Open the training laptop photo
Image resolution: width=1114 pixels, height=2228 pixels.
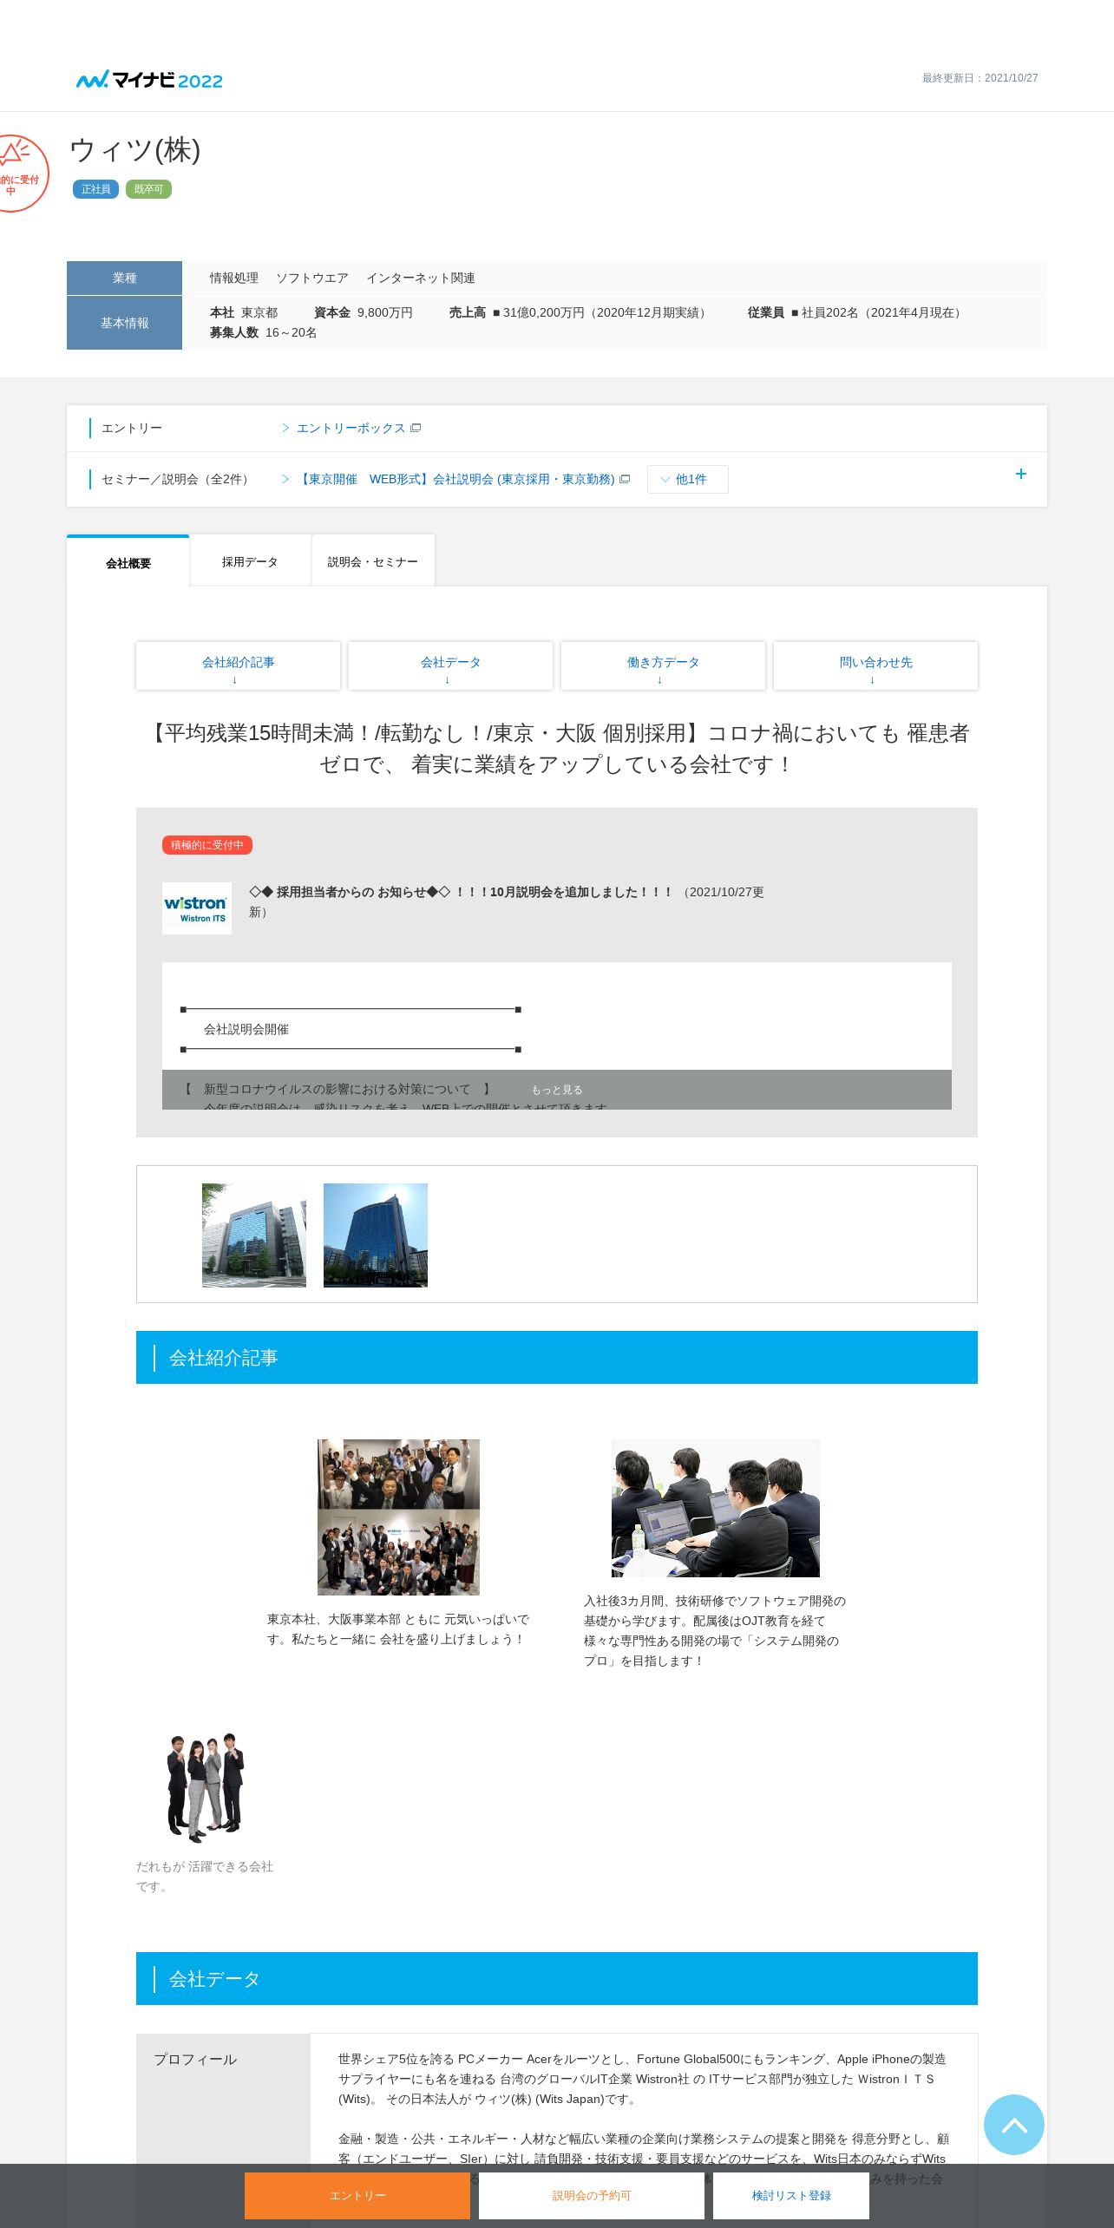(716, 1508)
